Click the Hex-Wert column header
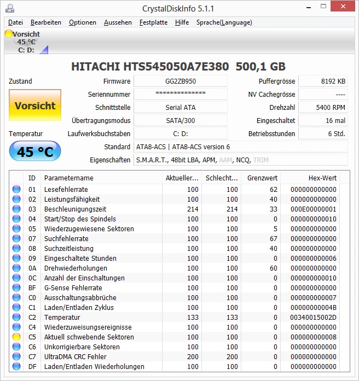Image resolution: width=359 pixels, height=381 pixels. [310, 178]
